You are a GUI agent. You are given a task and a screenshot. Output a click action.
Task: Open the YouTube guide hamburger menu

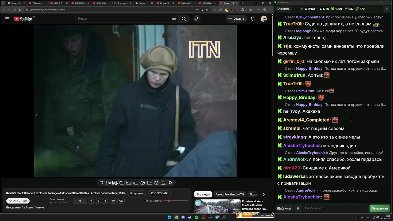(x=7, y=19)
